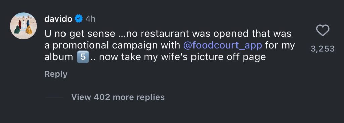Reply to davido's comment
344x123 pixels.
56,74
